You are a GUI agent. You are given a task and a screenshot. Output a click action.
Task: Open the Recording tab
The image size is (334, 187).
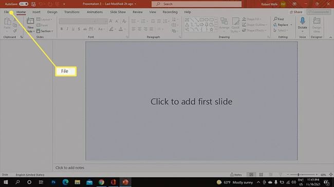point(170,12)
